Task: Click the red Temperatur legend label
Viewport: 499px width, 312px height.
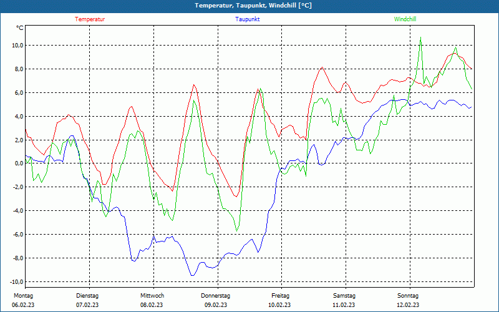Action: click(90, 19)
